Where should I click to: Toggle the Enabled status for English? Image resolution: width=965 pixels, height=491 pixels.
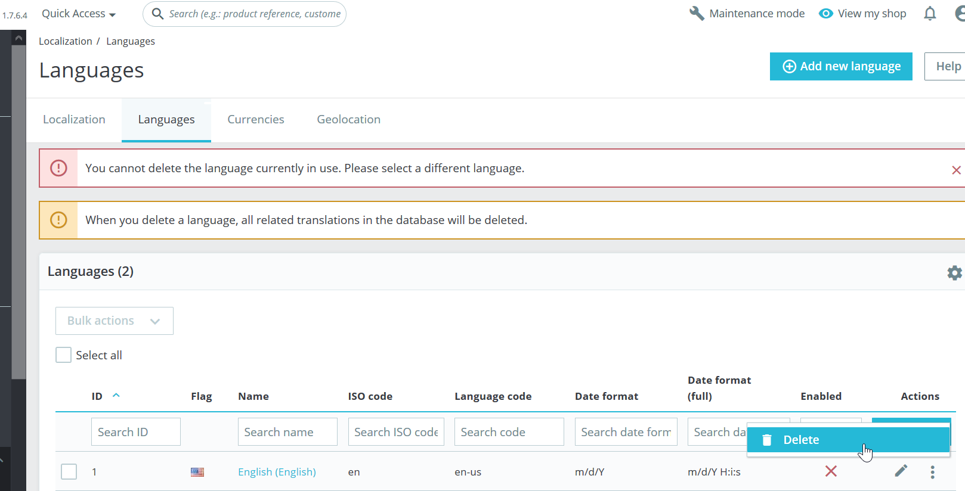pos(831,471)
